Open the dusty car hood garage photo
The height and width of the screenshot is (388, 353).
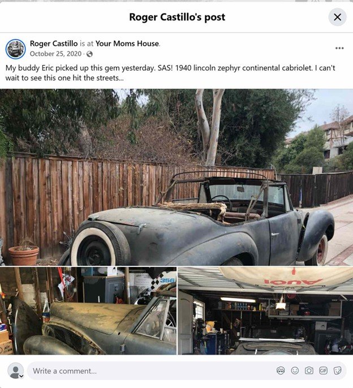88,311
